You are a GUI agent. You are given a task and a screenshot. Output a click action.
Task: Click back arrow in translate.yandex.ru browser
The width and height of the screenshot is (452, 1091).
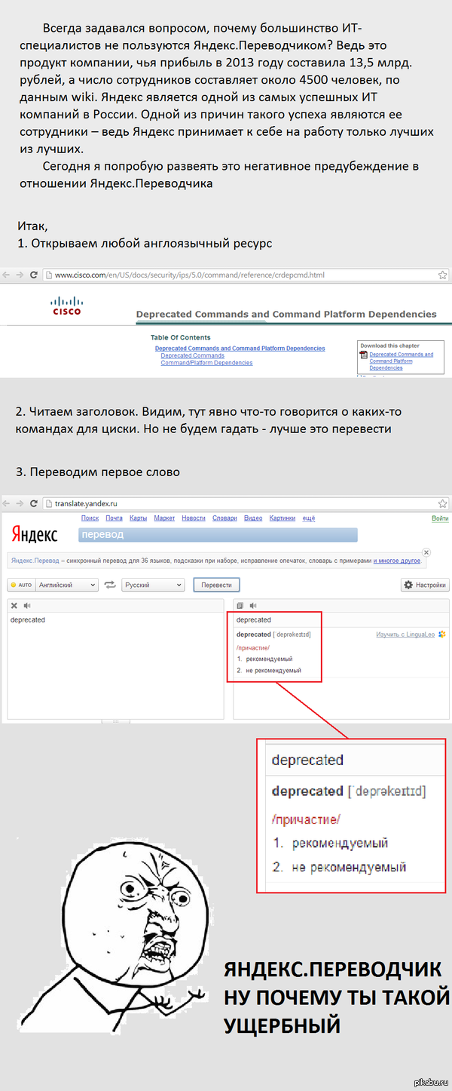pyautogui.click(x=7, y=503)
